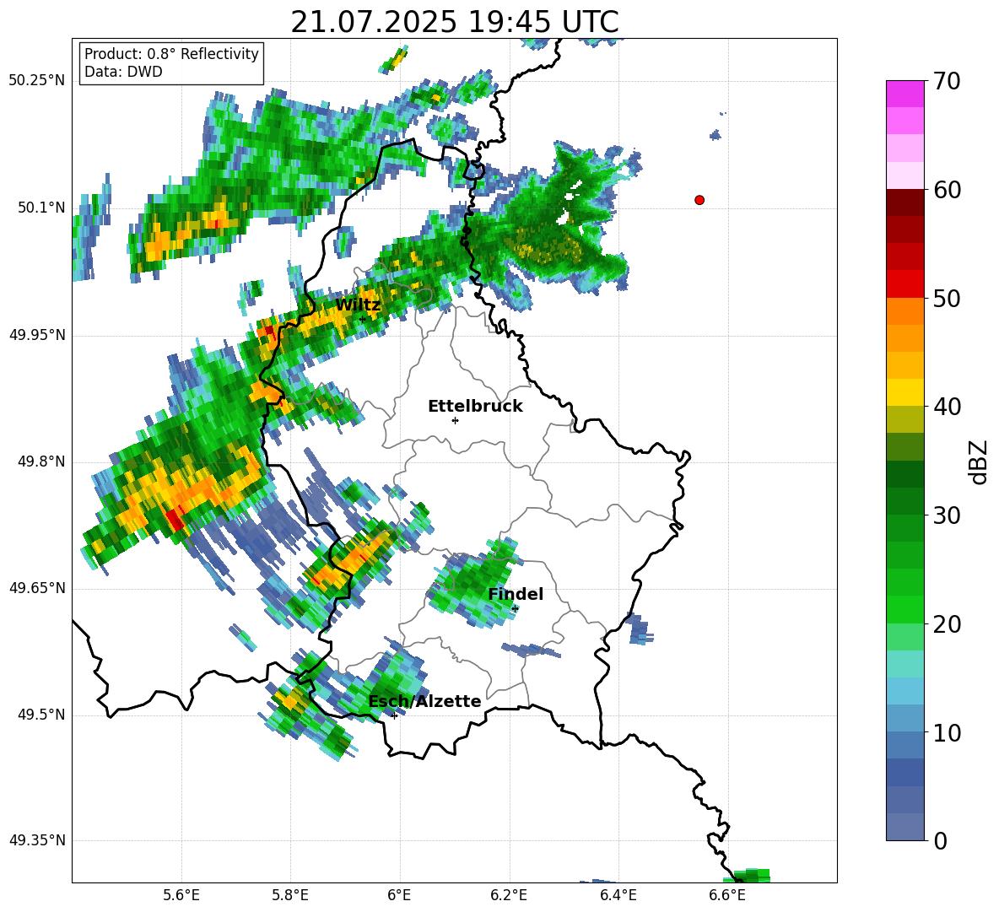Click the 6°E longitude label
The height and width of the screenshot is (912, 999).
coord(399,895)
